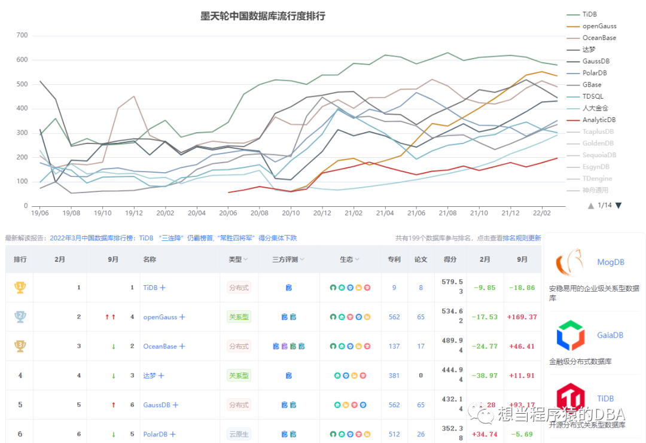Open the 达梦 name link in table
This screenshot has height=443, width=646.
click(150, 375)
